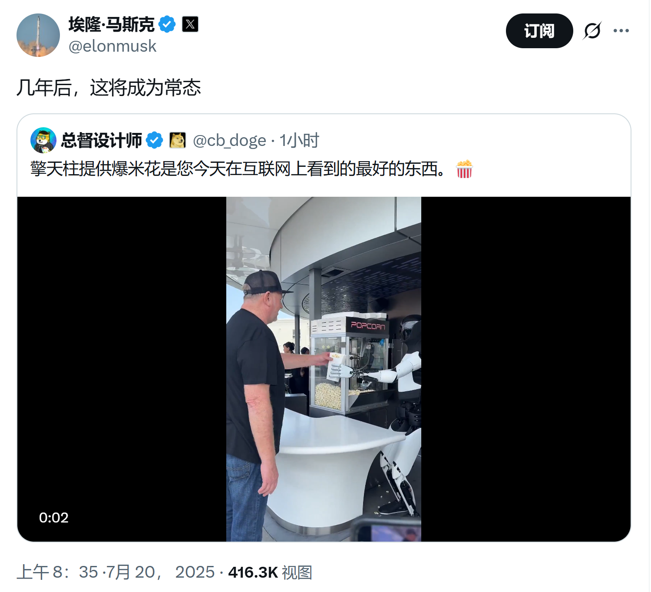Click the 埃隆·马斯克 display name

pos(112,24)
